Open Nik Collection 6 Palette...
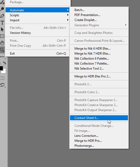Viewport: 140px width, 167px height. click(99, 59)
